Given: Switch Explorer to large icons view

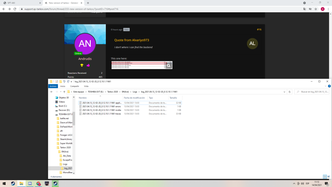Looking at the screenshot, I should click(328, 177).
